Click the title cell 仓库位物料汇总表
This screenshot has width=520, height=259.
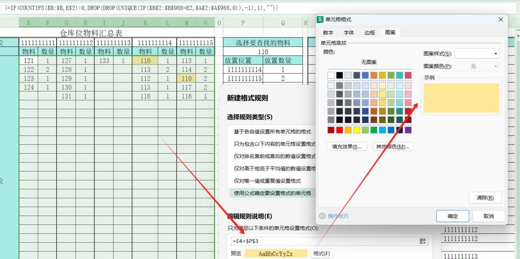point(91,33)
